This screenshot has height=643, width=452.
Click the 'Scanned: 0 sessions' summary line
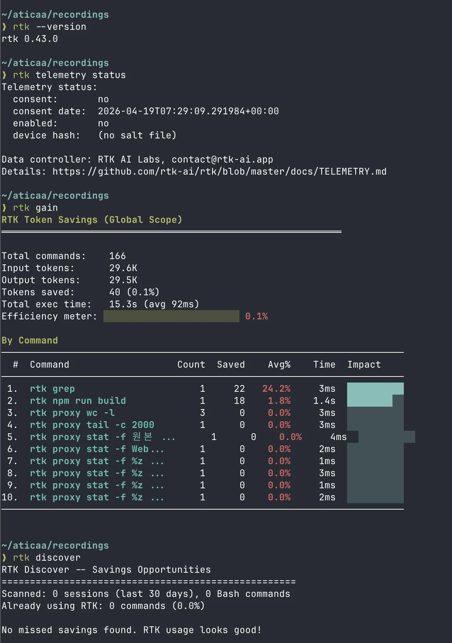coord(146,594)
